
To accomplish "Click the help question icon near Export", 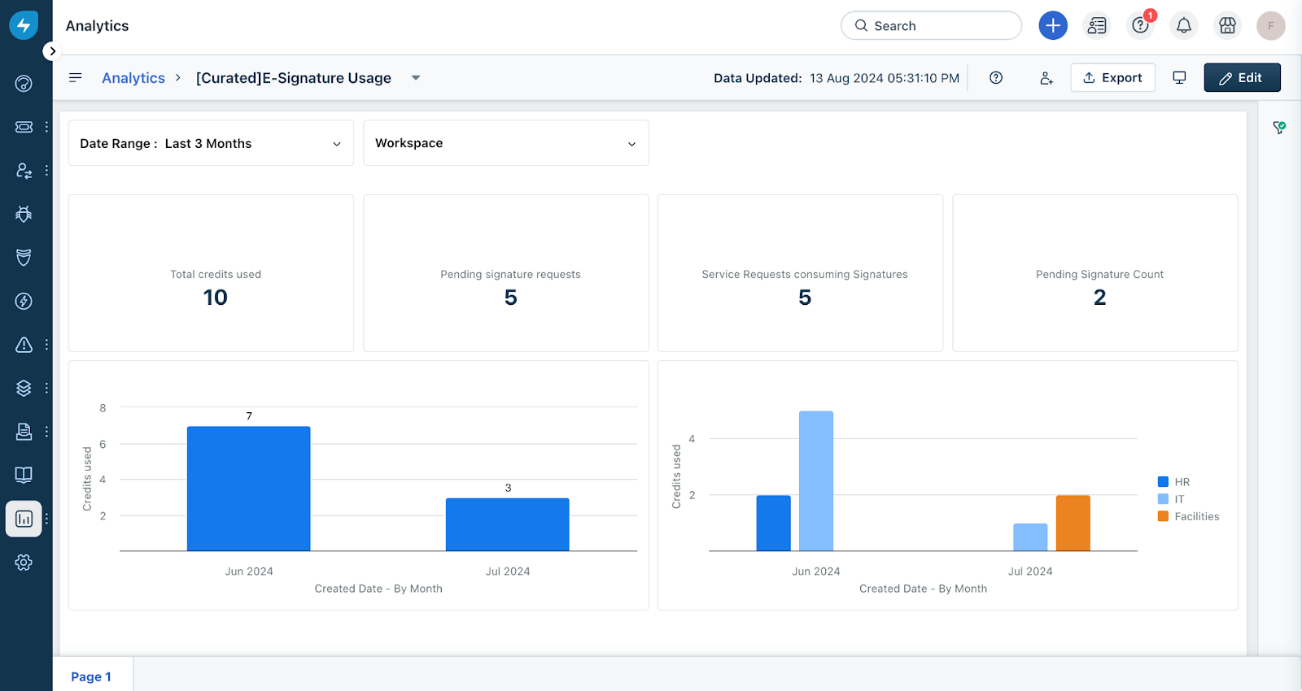I will point(996,77).
